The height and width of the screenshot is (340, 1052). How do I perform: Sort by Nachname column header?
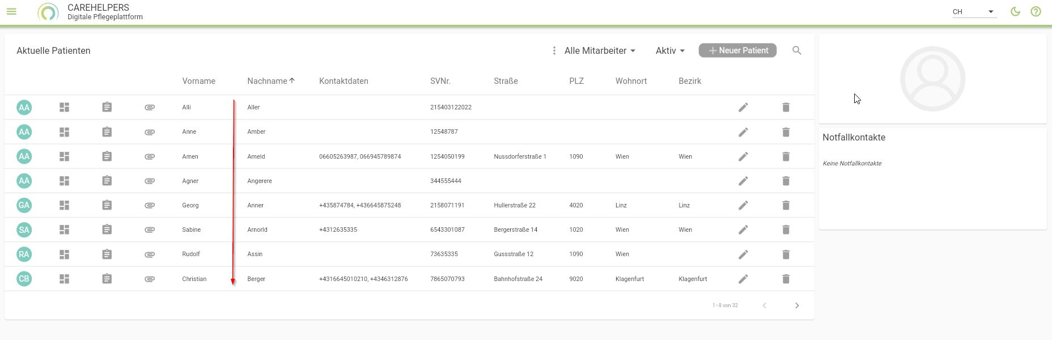coord(267,81)
